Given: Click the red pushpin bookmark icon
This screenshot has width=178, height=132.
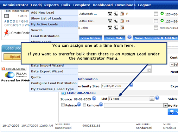Looking at the screenshot, I should pyautogui.click(x=7, y=33).
